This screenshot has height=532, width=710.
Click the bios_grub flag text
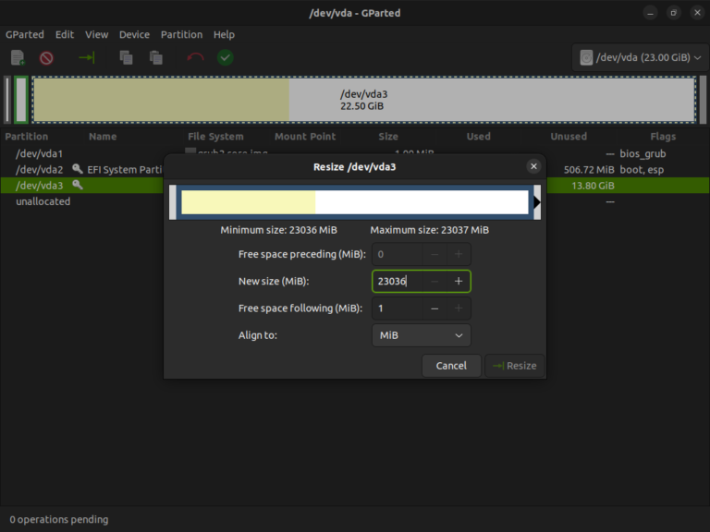[x=643, y=153]
